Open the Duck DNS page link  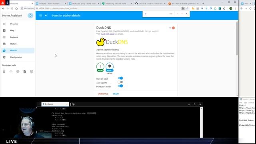point(107,34)
